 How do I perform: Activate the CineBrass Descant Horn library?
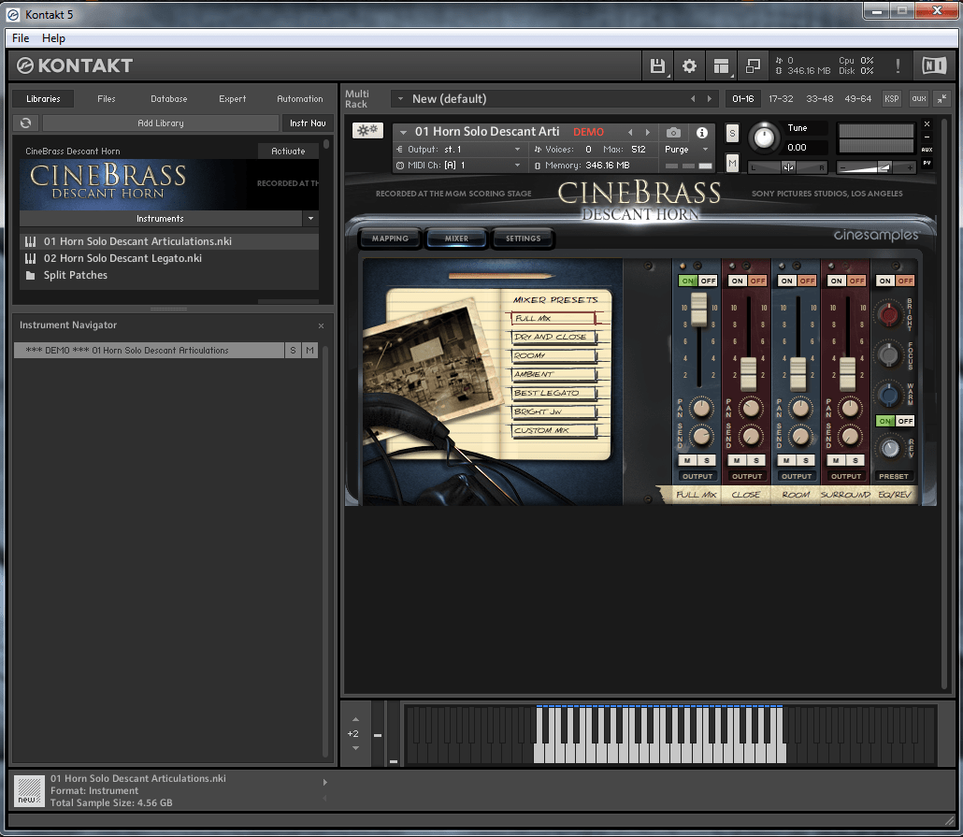pyautogui.click(x=288, y=152)
